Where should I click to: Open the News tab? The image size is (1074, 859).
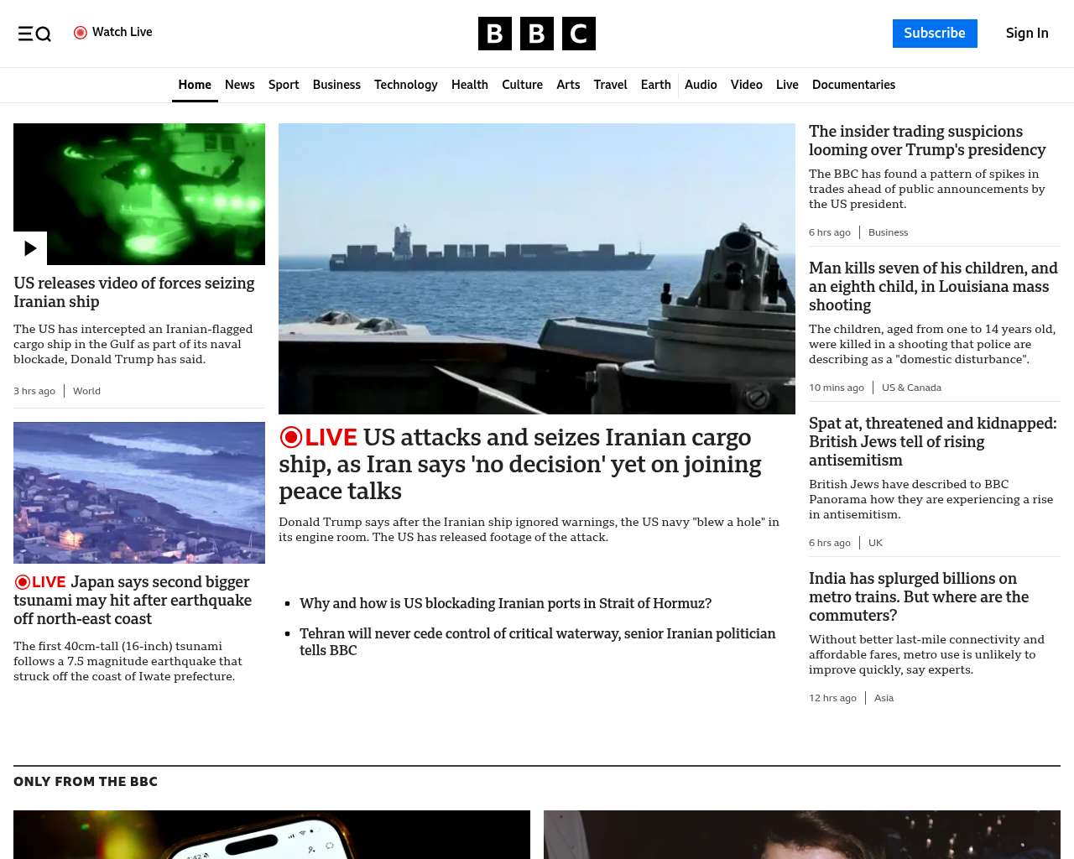[239, 85]
